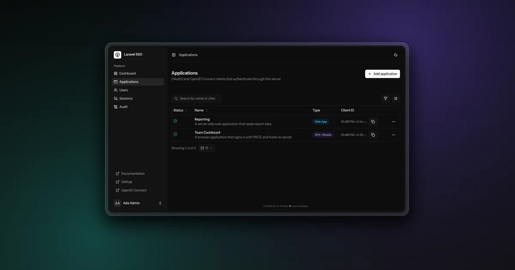Click Reporting client ID text
The image size is (515, 270).
click(354, 122)
